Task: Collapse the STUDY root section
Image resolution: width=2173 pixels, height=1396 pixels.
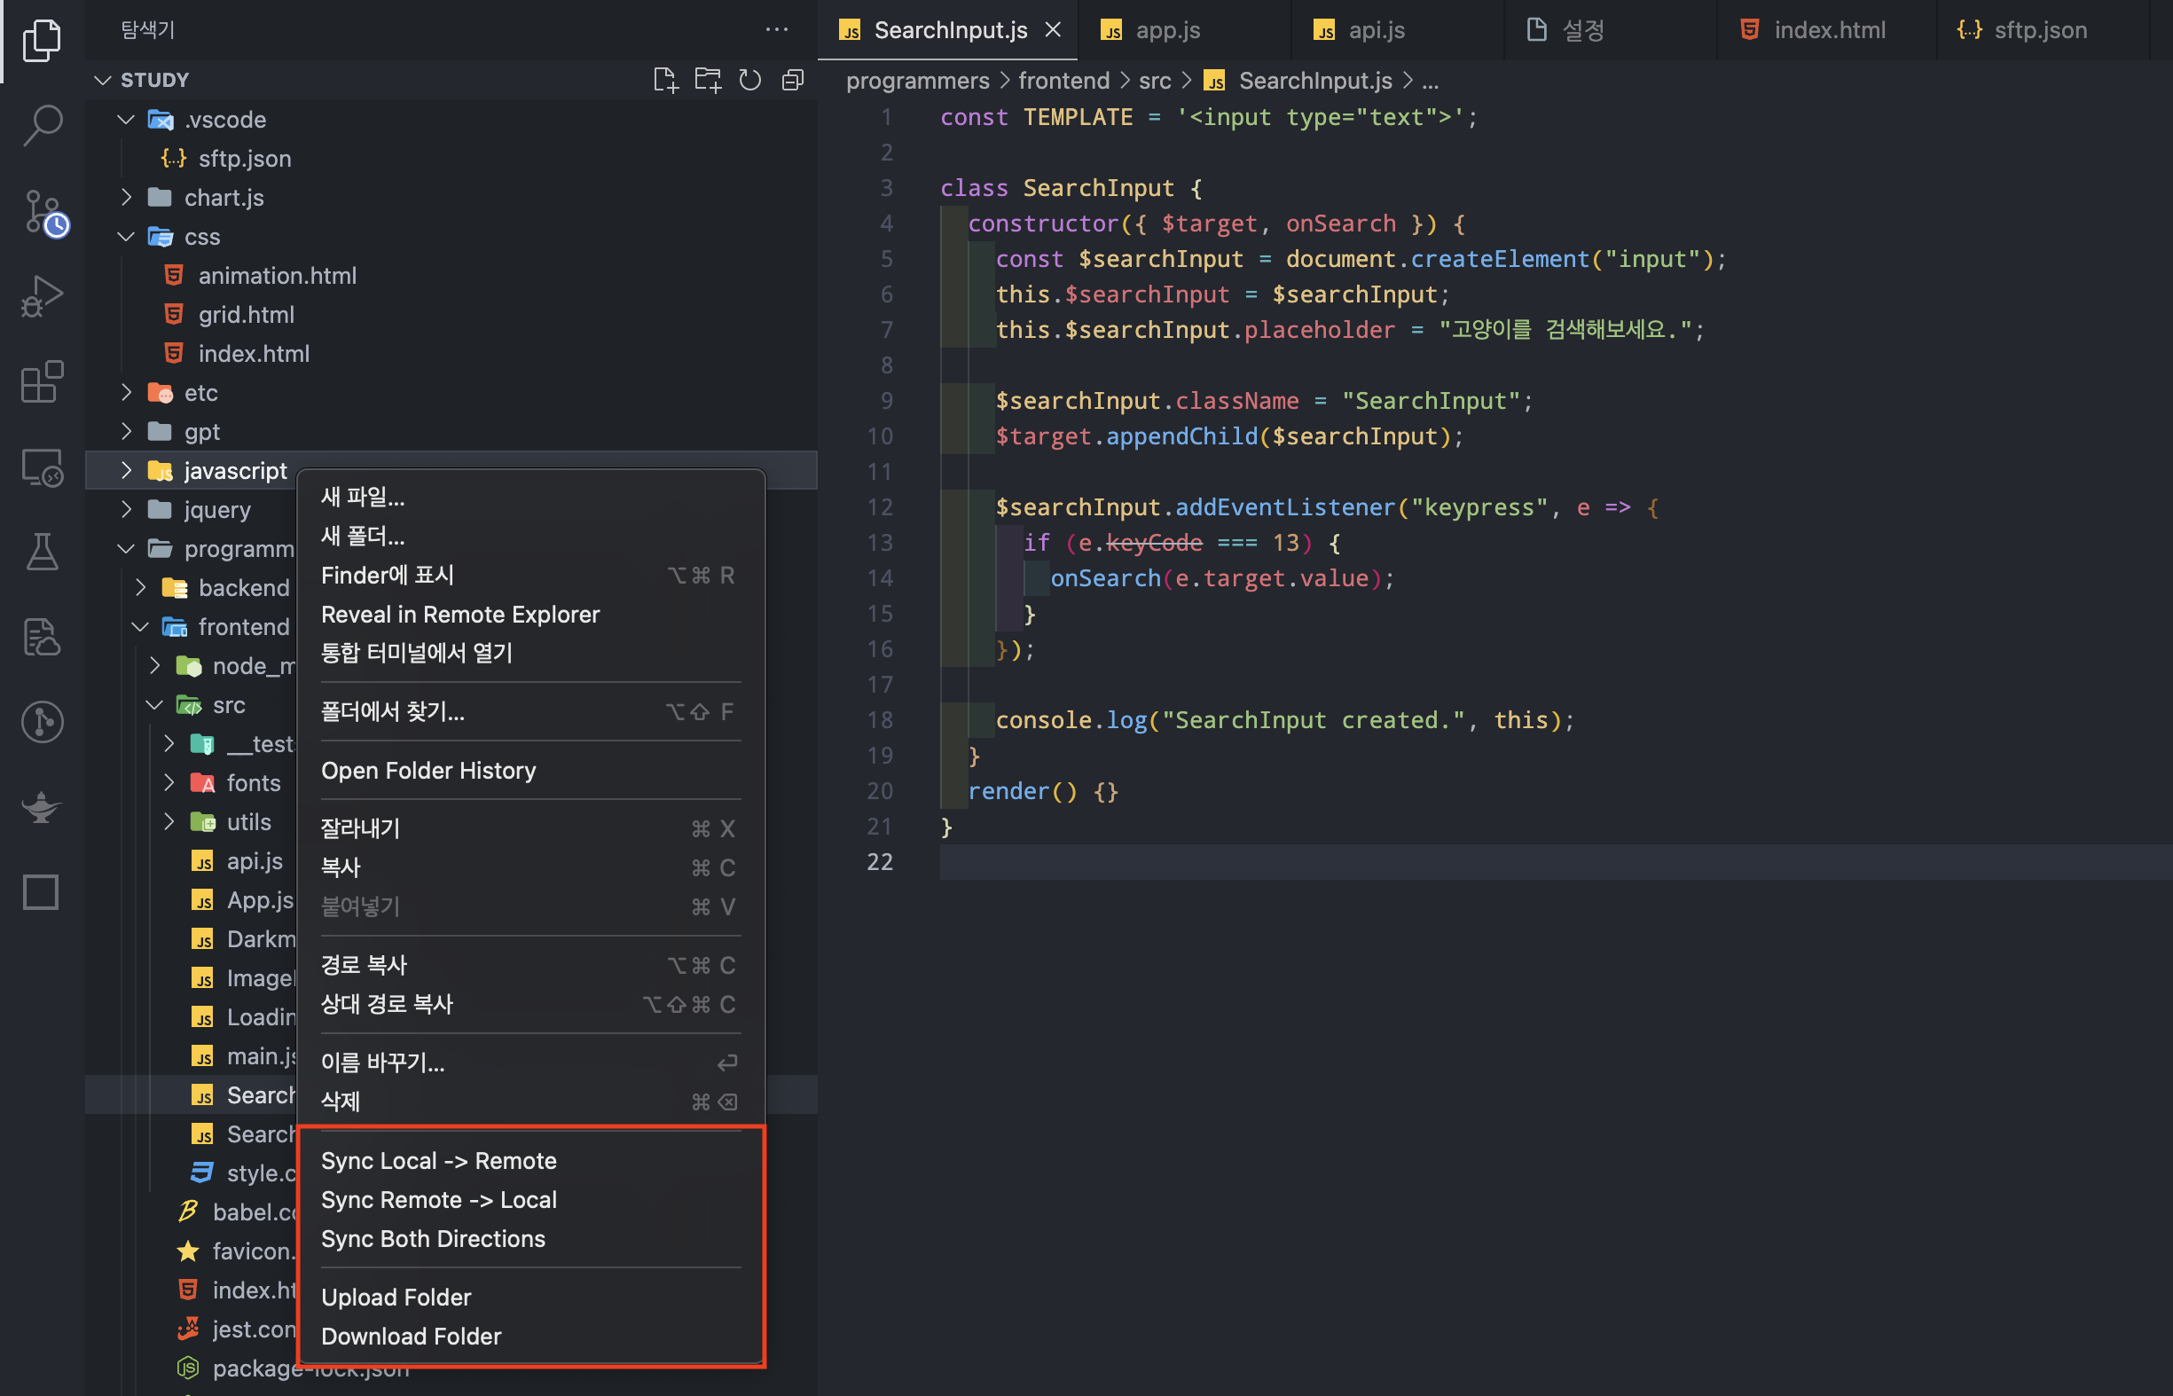Action: tap(104, 80)
